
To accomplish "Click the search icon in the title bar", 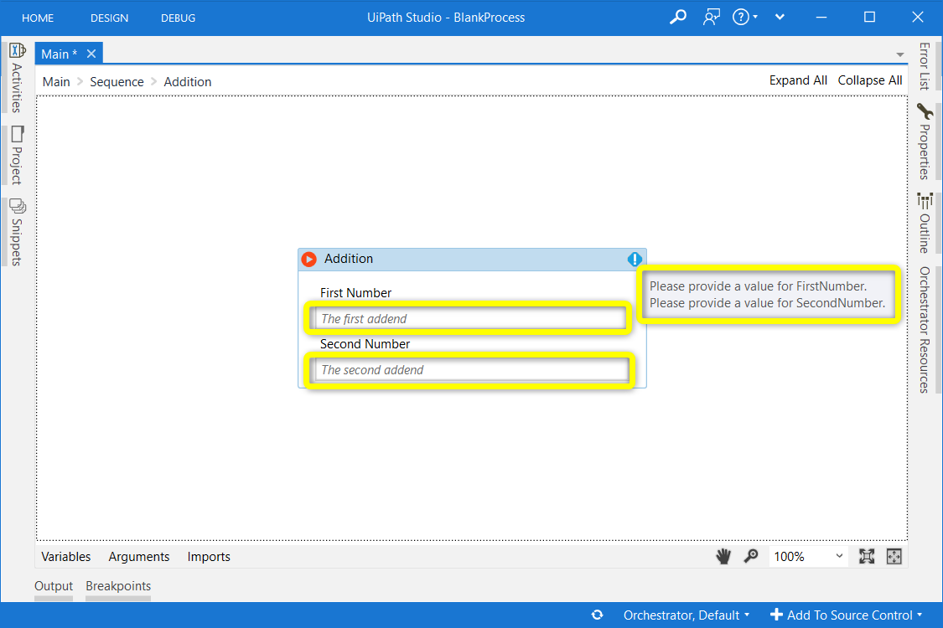I will click(678, 17).
